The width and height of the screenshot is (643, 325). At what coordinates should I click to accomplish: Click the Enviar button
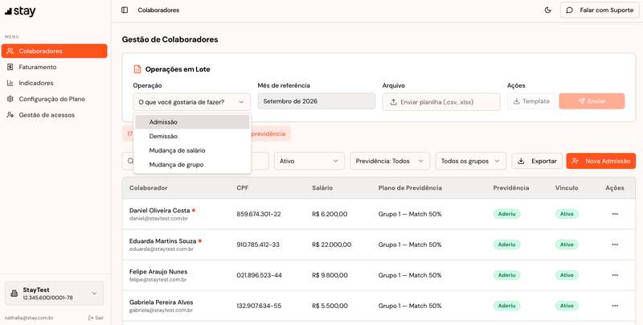point(592,101)
